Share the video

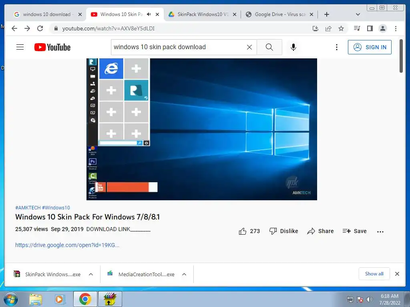pos(321,231)
